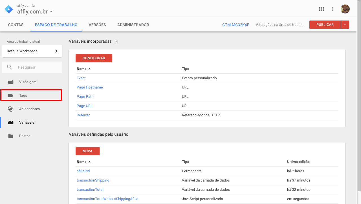Click the user profile avatar
The width and height of the screenshot is (361, 204).
[x=345, y=9]
